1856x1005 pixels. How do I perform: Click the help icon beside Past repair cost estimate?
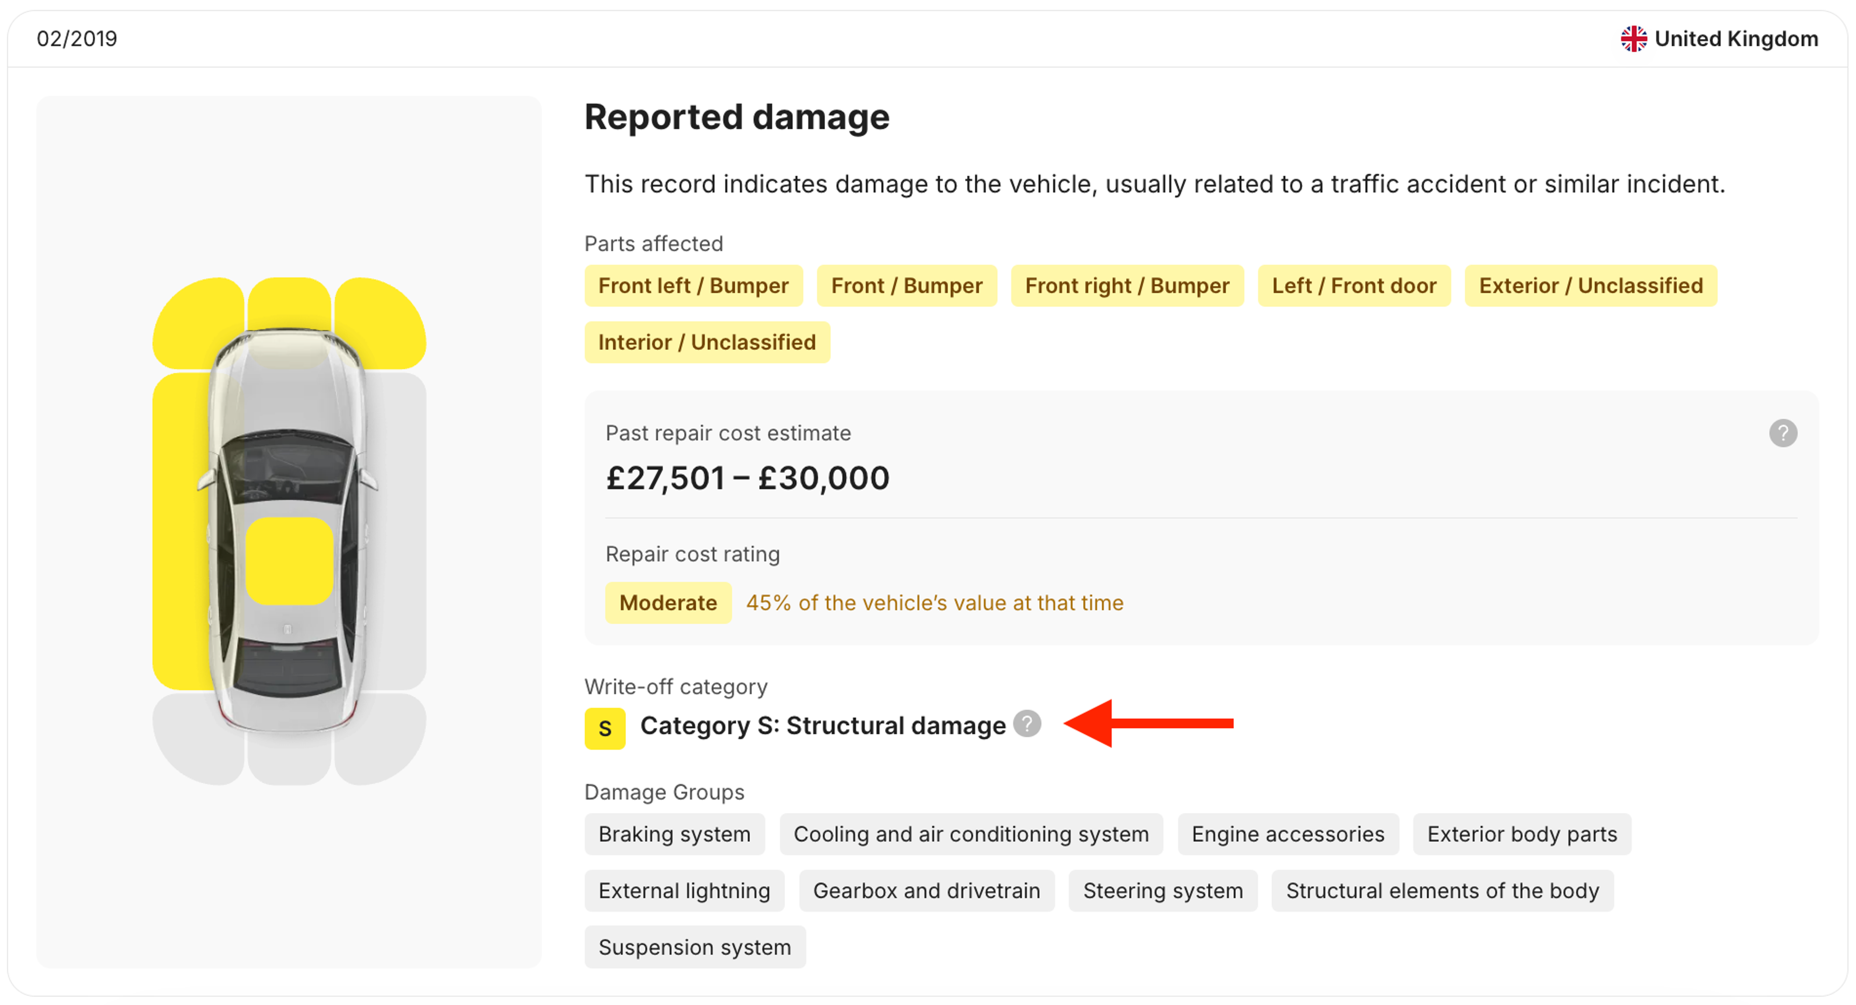pos(1783,433)
